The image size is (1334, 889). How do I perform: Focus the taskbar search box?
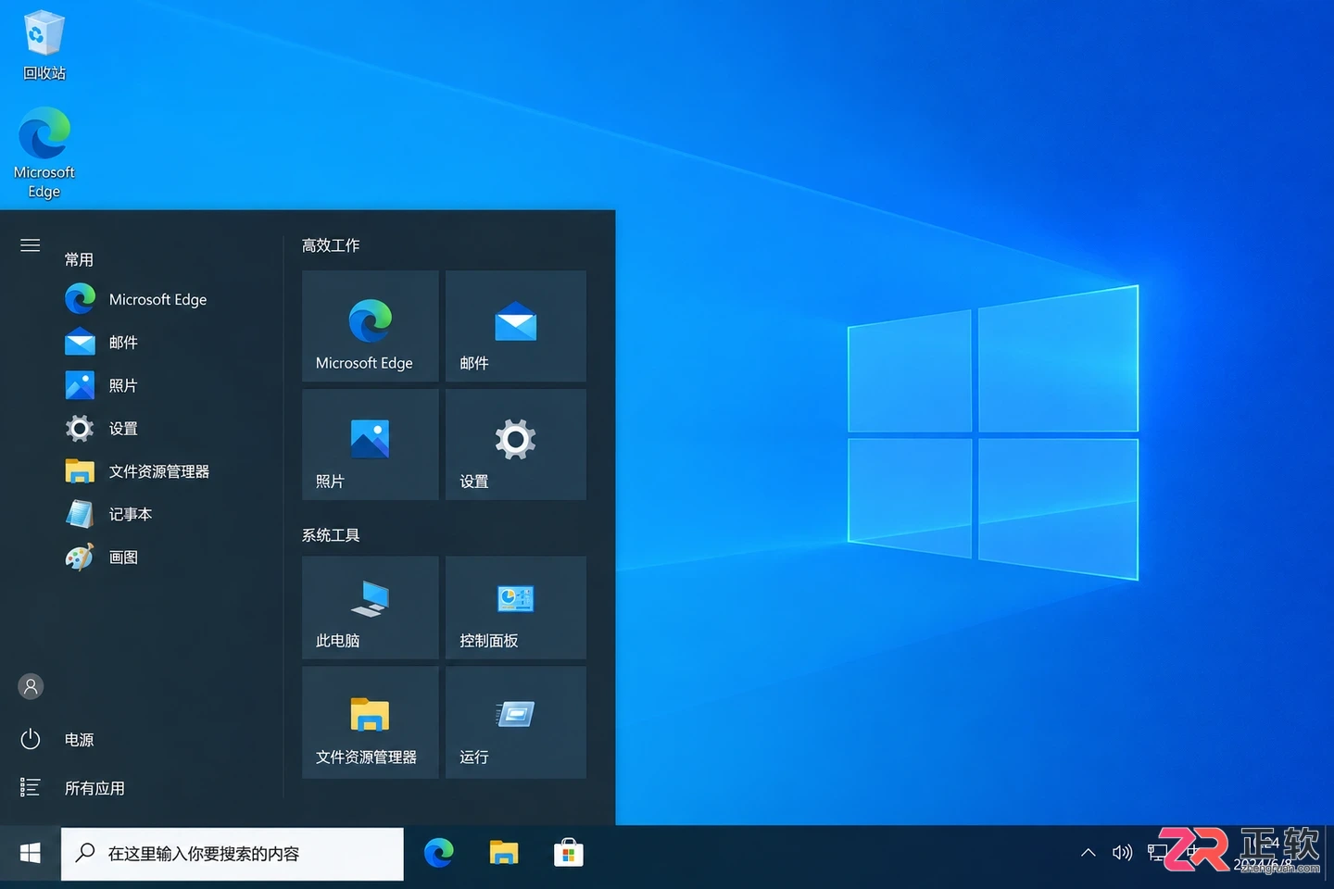233,854
